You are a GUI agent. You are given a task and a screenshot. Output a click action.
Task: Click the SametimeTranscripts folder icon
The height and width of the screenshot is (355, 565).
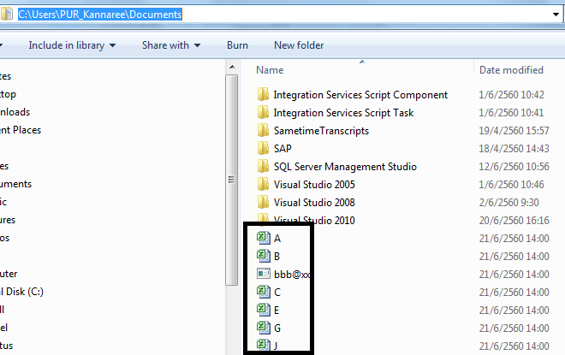[x=264, y=131]
